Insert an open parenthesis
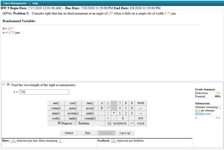The width and height of the screenshot is (224, 150). (108, 103)
